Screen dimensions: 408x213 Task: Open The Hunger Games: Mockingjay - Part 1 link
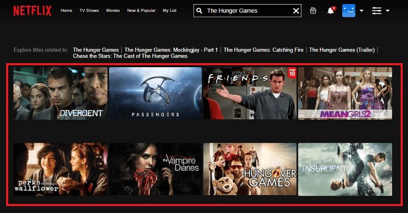click(x=171, y=50)
